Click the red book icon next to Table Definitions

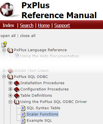pyautogui.click(x=17, y=96)
